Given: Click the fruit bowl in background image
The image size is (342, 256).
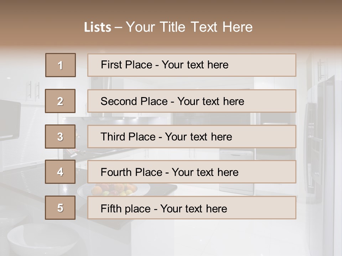Looking at the screenshot, I should (114, 189).
